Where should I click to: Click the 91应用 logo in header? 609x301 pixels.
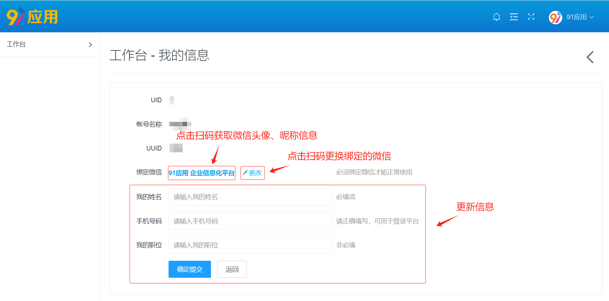[x=32, y=17]
